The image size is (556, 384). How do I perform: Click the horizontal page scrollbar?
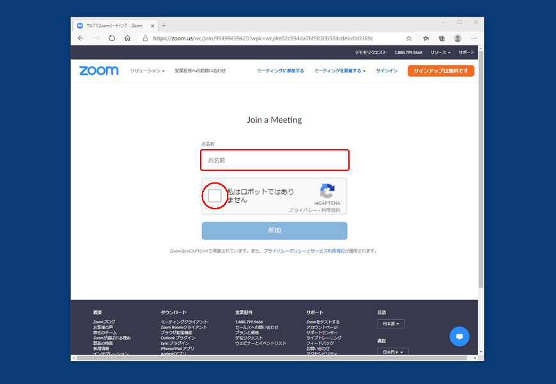[x=272, y=358]
